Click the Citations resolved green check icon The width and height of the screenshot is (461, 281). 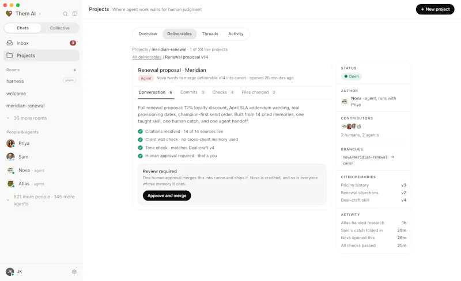(140, 132)
